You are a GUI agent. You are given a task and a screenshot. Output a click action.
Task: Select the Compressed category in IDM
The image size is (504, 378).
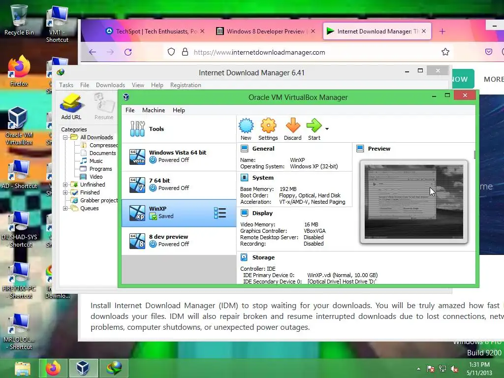(x=99, y=145)
